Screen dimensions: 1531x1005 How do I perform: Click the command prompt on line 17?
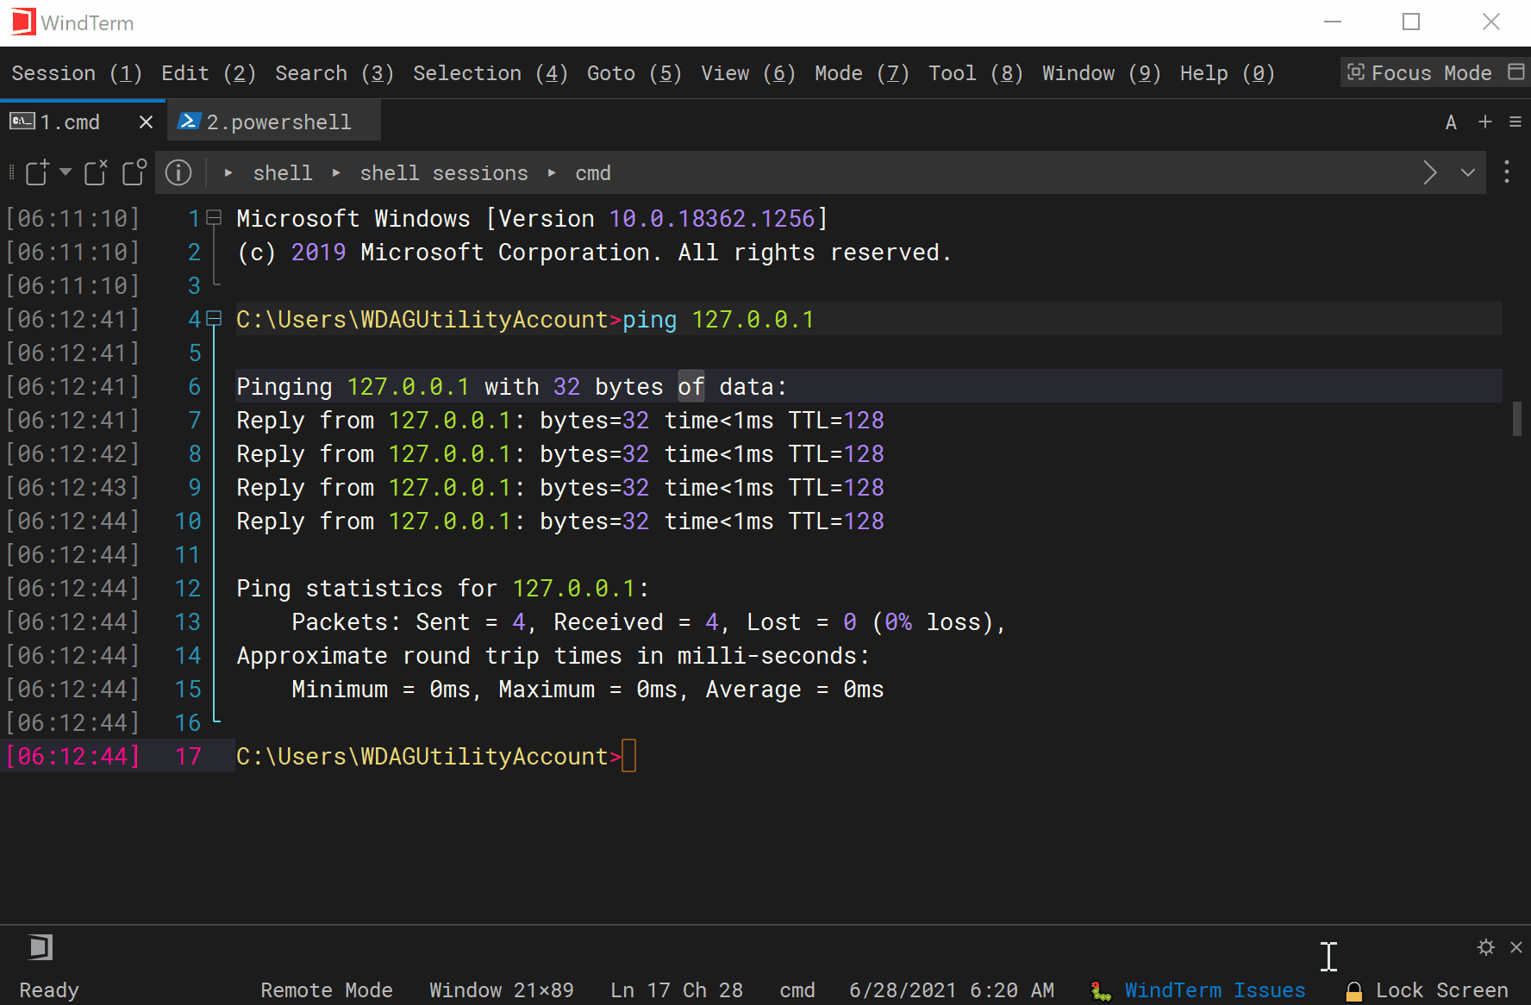[428, 757]
